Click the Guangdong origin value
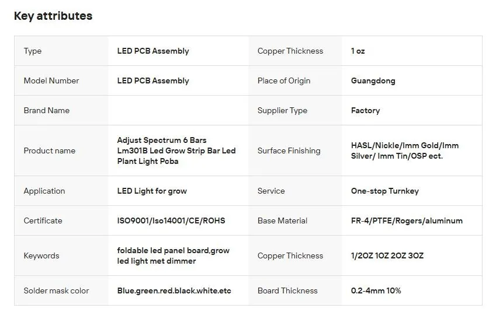This screenshot has width=496, height=315. 373,81
